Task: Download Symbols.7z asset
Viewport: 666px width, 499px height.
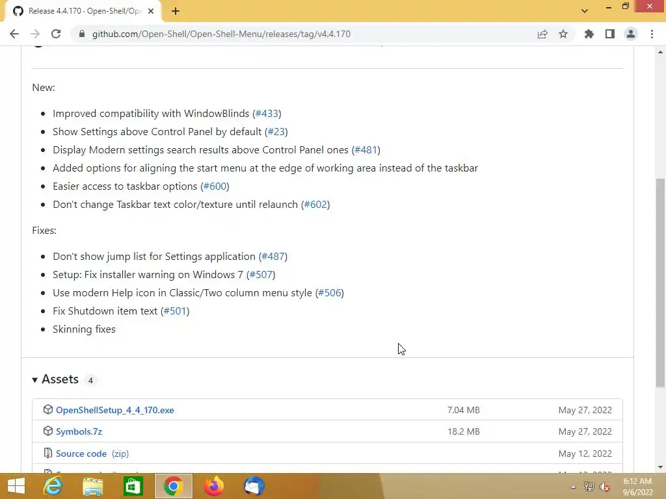Action: (x=79, y=431)
